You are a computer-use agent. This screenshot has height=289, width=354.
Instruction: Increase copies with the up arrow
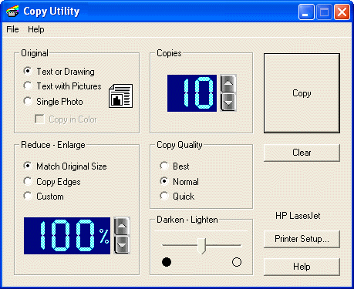tap(228, 83)
